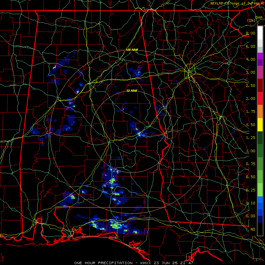
Task: Click the 1.25 legend value
Action: pos(251,138)
